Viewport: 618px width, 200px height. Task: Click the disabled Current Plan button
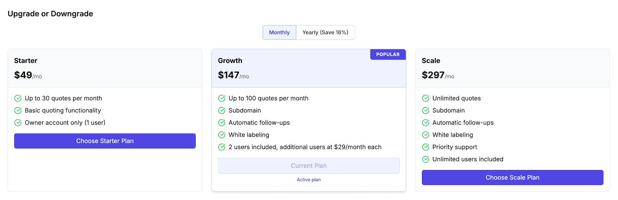coord(308,165)
